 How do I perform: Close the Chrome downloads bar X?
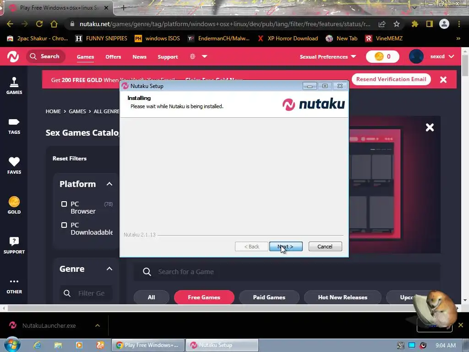click(461, 325)
